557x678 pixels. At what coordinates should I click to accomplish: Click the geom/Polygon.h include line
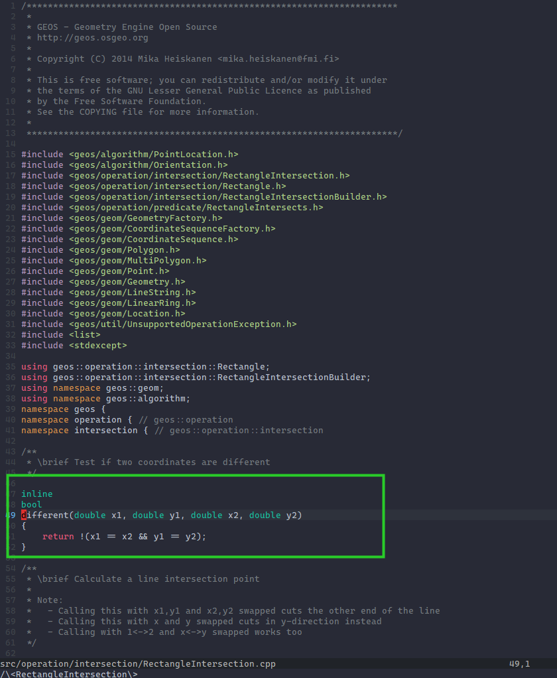tap(101, 249)
